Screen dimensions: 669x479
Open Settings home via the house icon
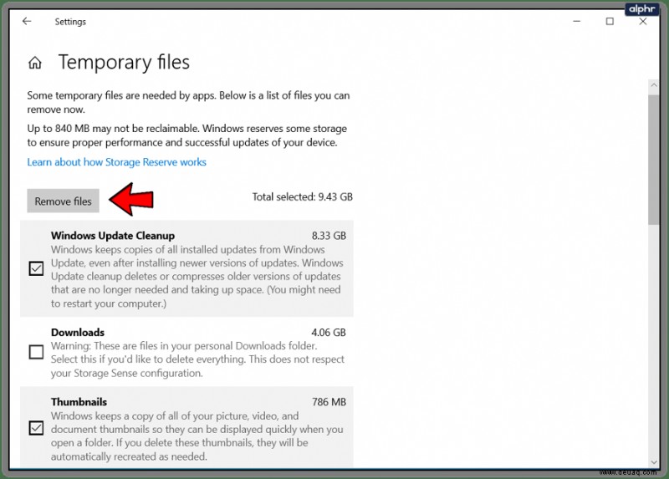(x=35, y=63)
